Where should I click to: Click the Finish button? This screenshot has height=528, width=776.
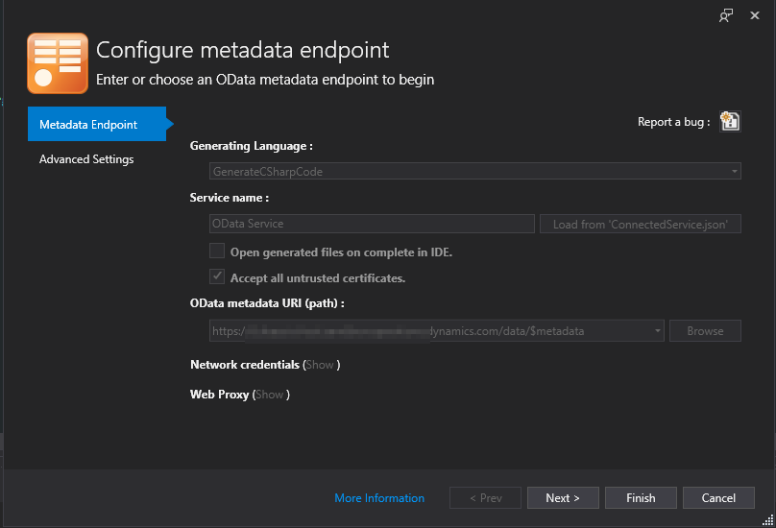coord(641,498)
